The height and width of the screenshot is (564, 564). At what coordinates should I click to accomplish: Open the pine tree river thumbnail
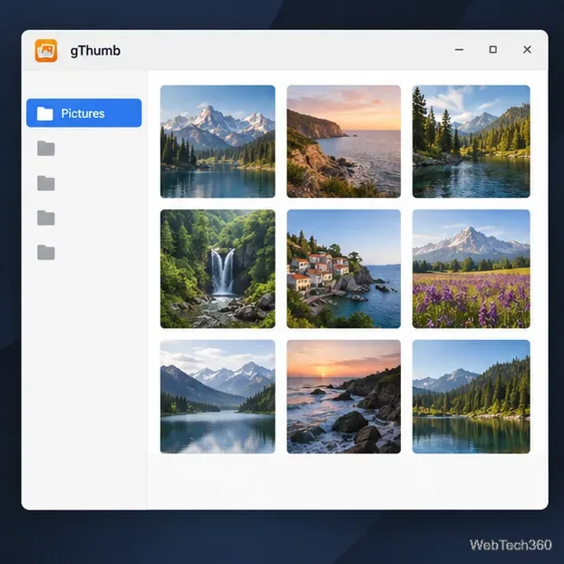[472, 141]
